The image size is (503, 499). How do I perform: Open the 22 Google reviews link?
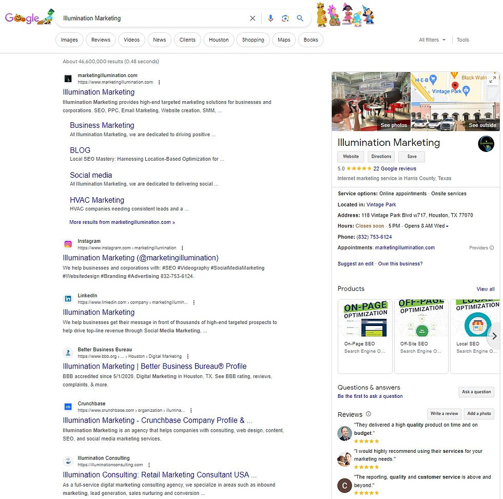click(x=395, y=168)
